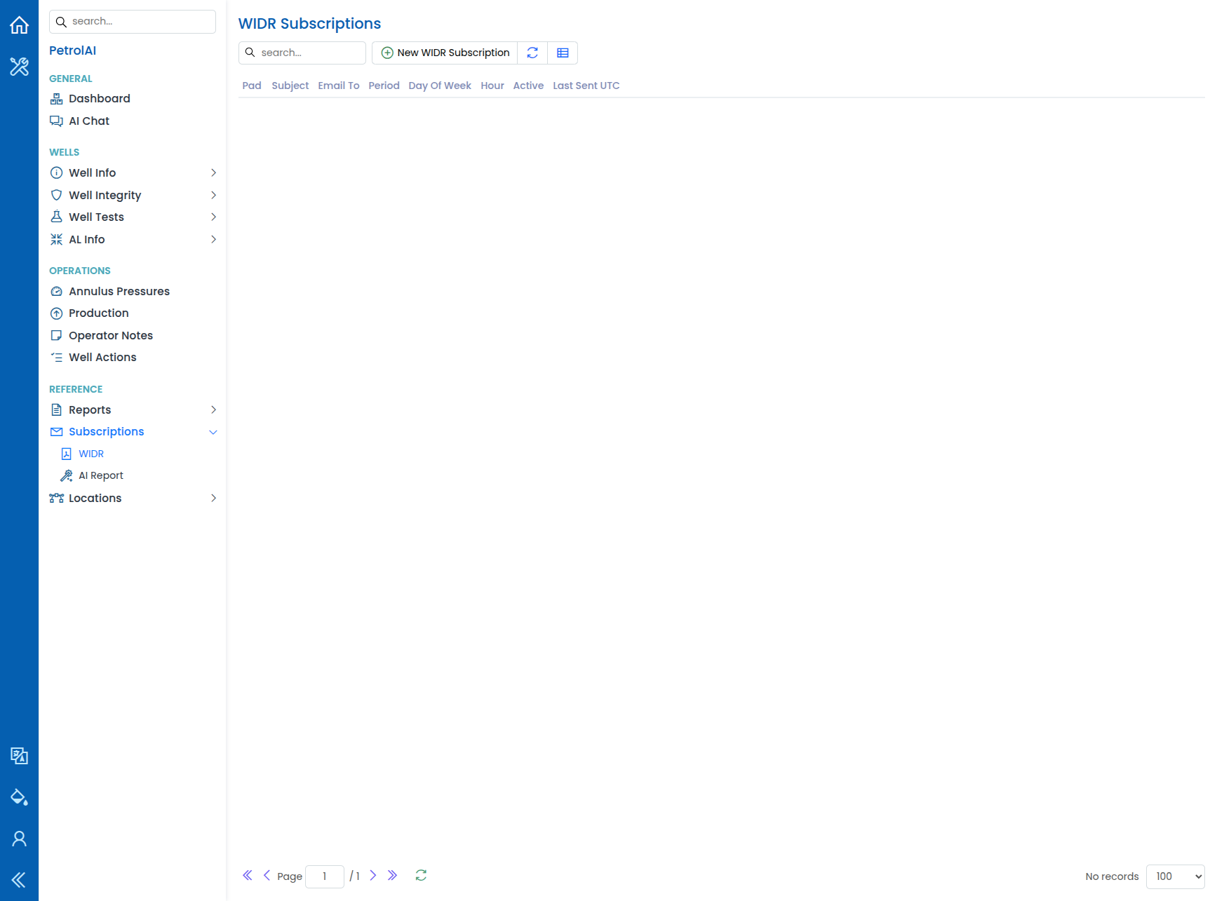The height and width of the screenshot is (901, 1217).
Task: Expand the Well Tests menu
Action: [133, 217]
